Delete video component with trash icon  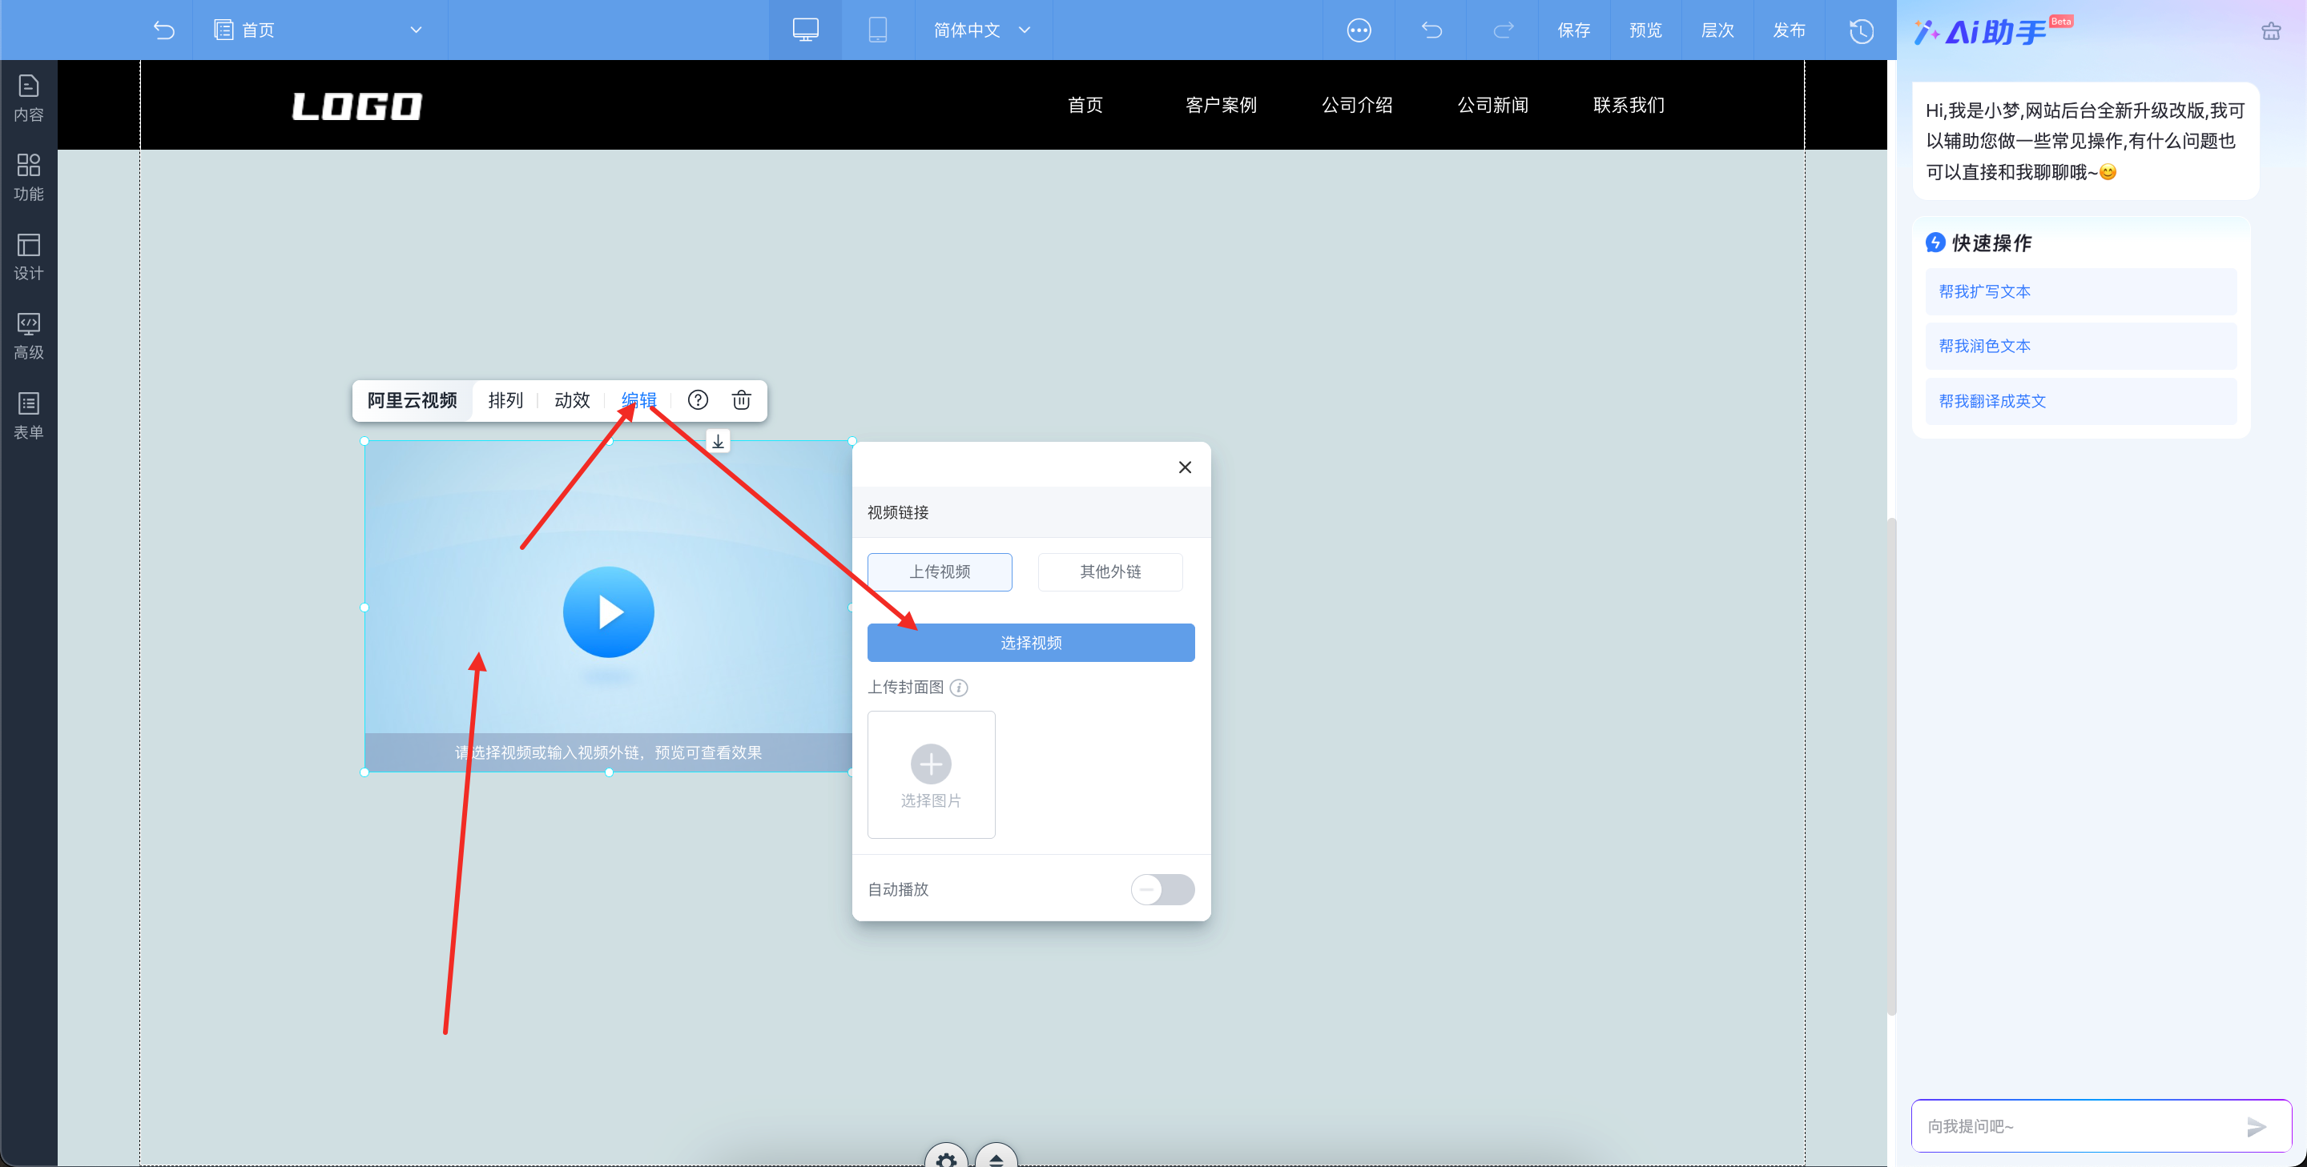tap(741, 400)
